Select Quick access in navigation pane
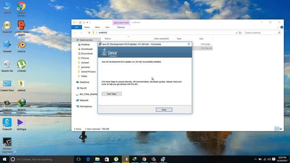The height and width of the screenshot is (163, 290). click(x=86, y=40)
